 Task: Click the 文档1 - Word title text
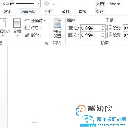[x=108, y=4]
